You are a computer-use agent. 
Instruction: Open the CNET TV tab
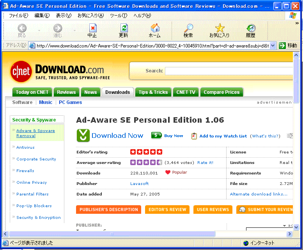186,92
